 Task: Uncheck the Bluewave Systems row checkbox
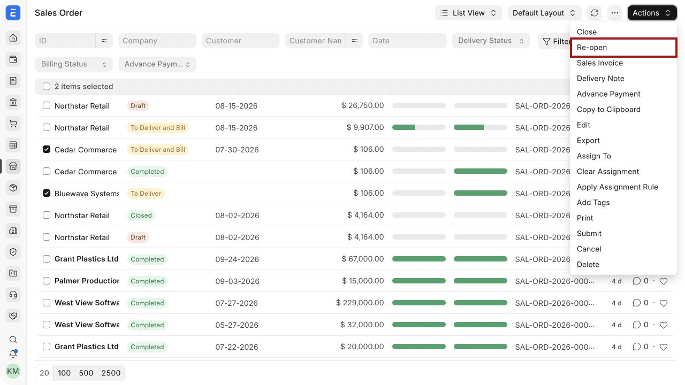point(47,194)
